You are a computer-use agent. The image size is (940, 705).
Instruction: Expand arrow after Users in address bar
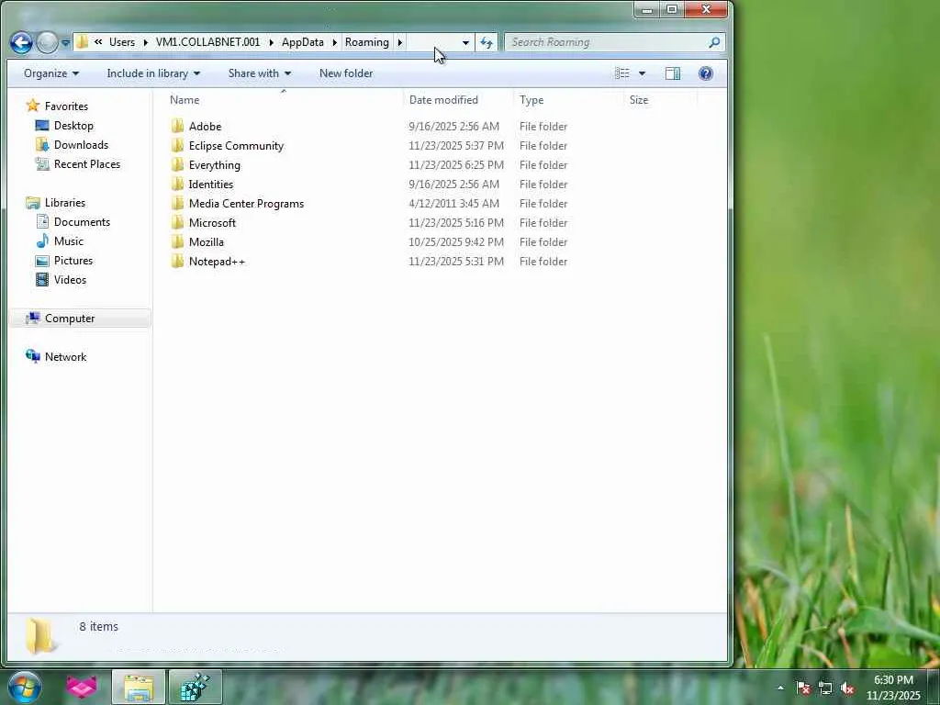[x=146, y=42]
